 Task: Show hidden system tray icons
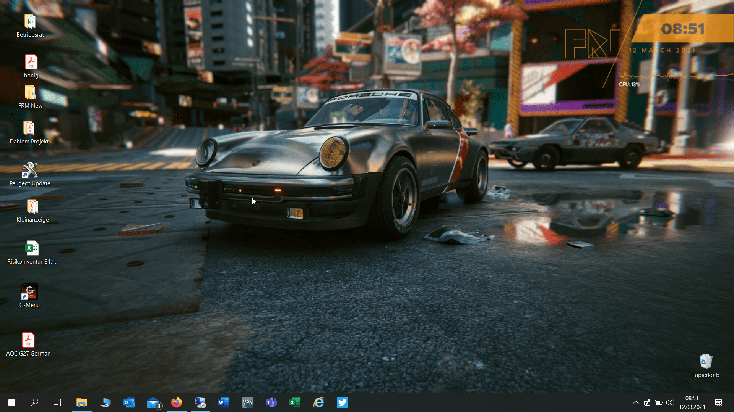pyautogui.click(x=636, y=402)
